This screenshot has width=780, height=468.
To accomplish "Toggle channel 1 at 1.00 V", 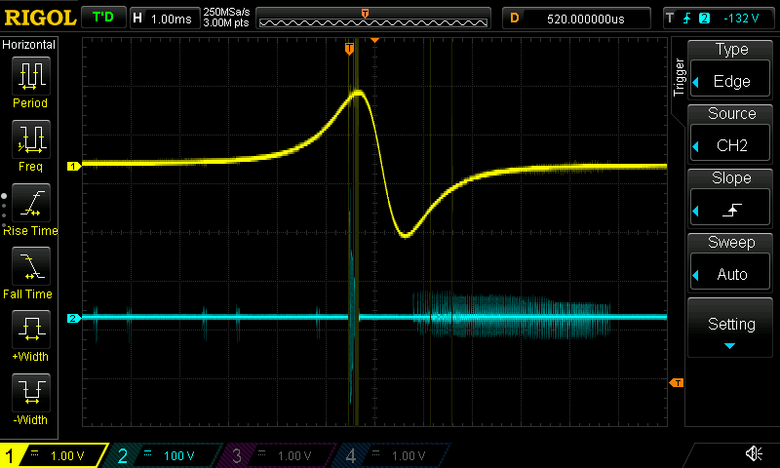I will pyautogui.click(x=54, y=455).
